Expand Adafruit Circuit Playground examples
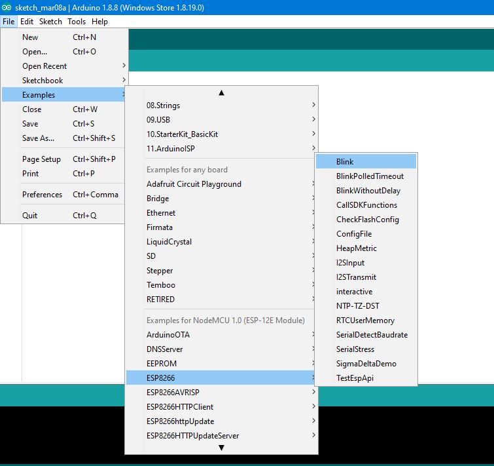This screenshot has height=466, width=494. [x=221, y=184]
